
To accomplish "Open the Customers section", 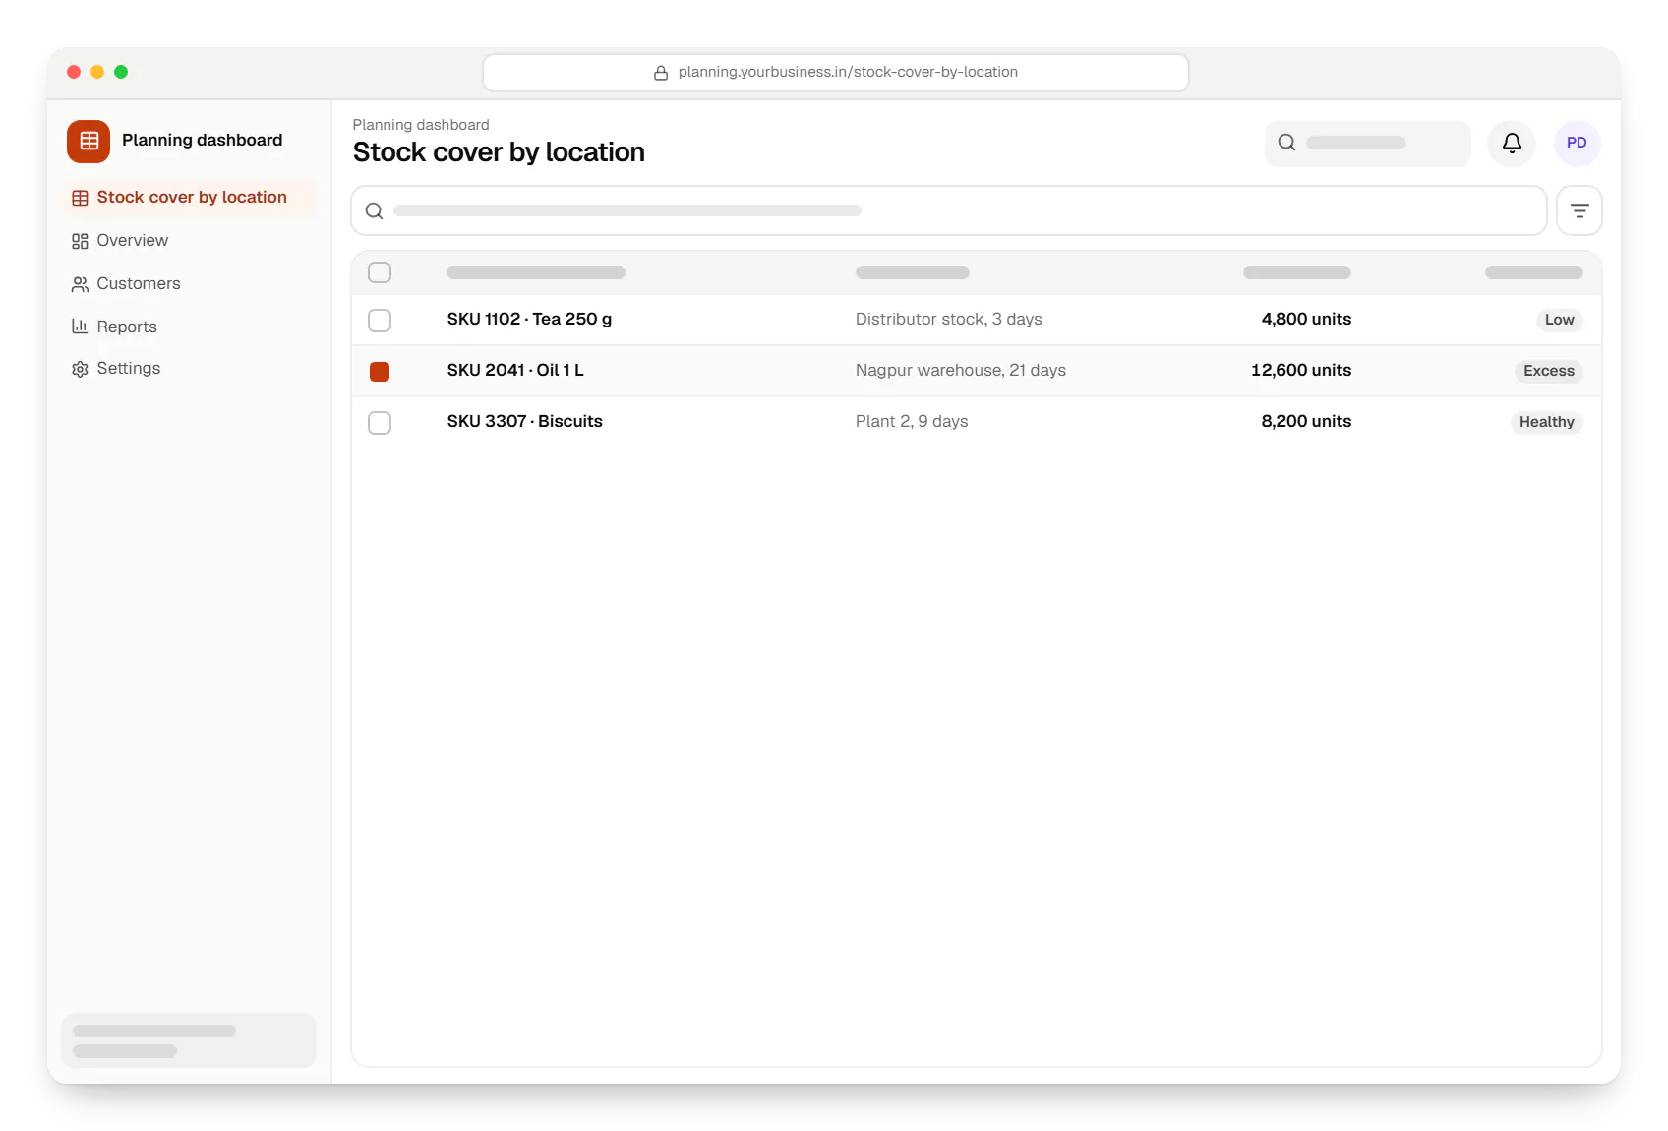I will [x=189, y=283].
